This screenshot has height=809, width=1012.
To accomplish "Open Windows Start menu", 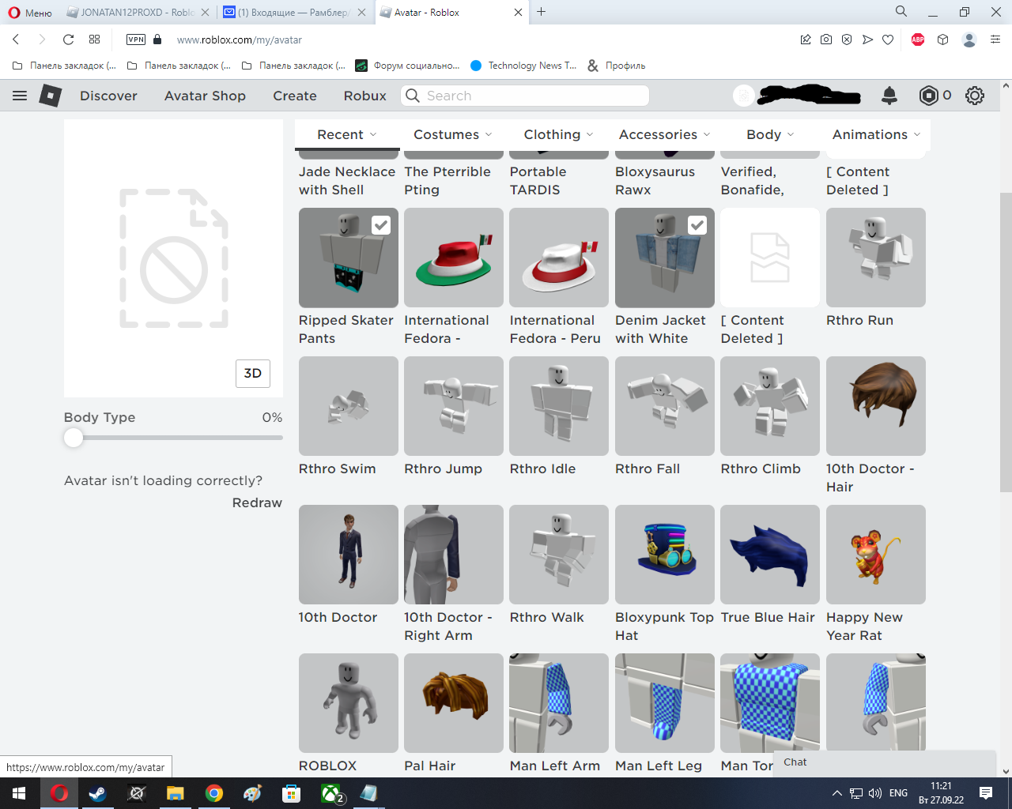I will click(19, 793).
